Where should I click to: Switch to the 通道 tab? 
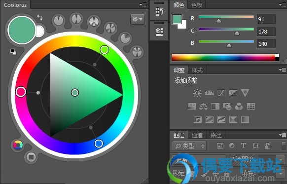pyautogui.click(x=197, y=135)
